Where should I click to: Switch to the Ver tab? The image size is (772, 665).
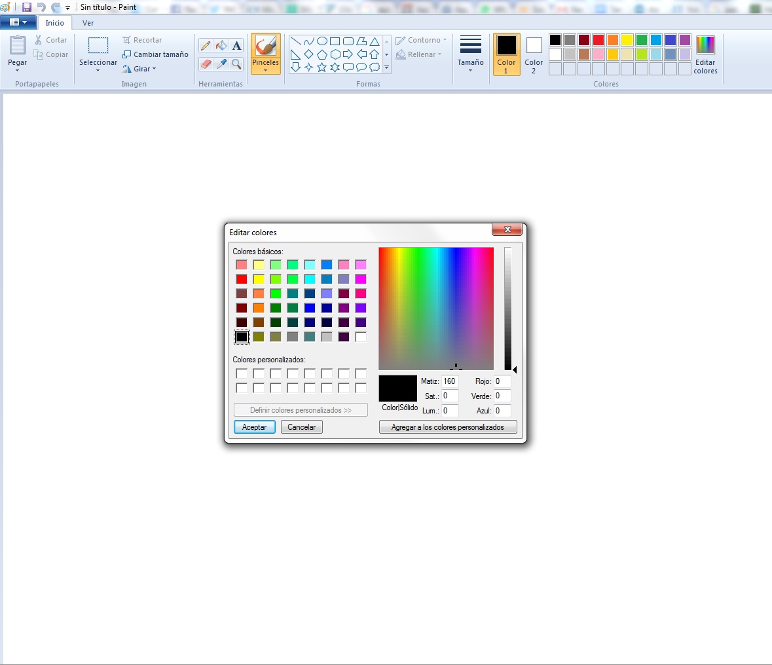[88, 23]
